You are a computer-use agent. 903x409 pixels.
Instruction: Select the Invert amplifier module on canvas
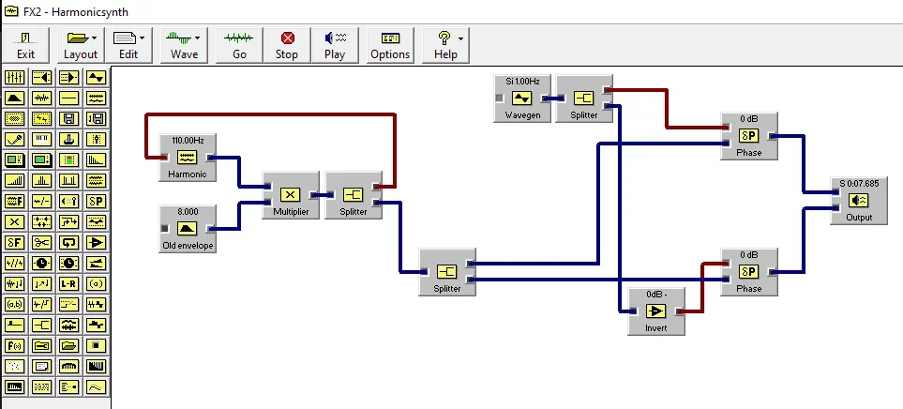tap(656, 311)
